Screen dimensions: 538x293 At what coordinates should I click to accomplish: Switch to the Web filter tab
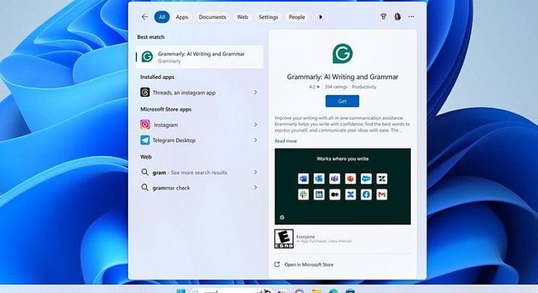coord(242,17)
